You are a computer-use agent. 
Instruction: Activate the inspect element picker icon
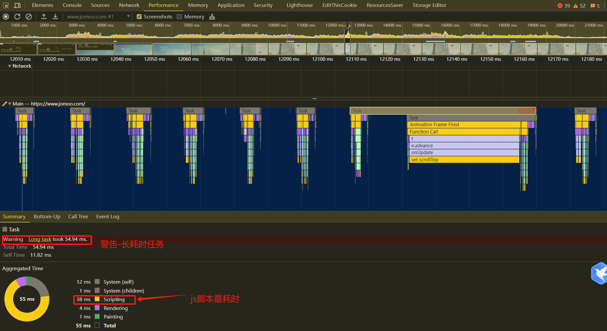6,5
